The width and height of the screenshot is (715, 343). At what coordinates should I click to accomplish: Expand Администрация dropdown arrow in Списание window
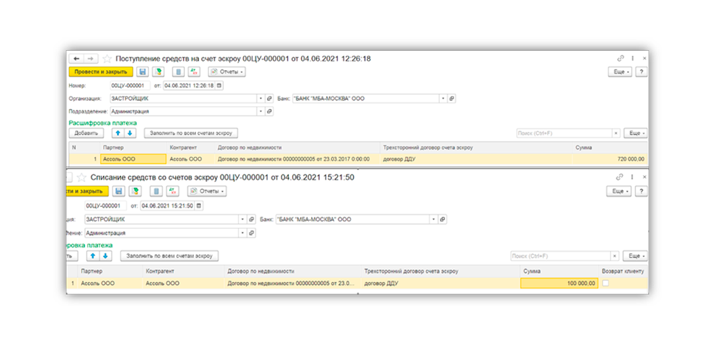(x=243, y=233)
